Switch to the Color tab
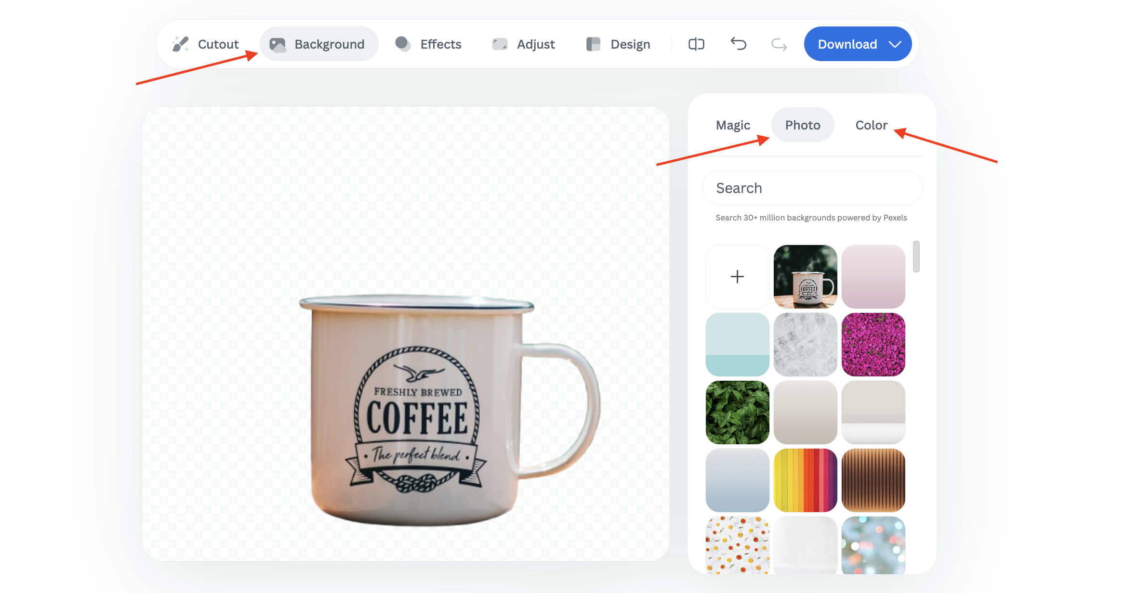Screen dimensions: 1138x593 click(871, 125)
